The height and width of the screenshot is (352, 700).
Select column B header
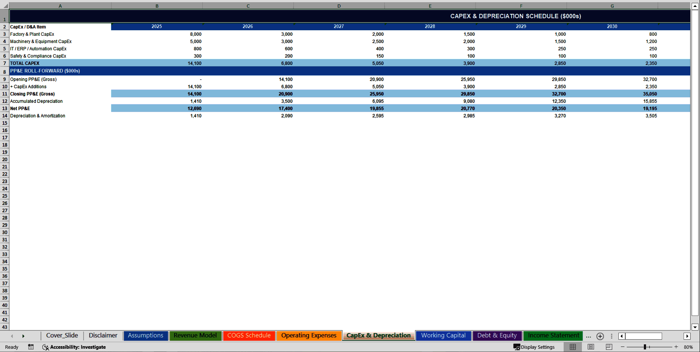[x=157, y=6]
